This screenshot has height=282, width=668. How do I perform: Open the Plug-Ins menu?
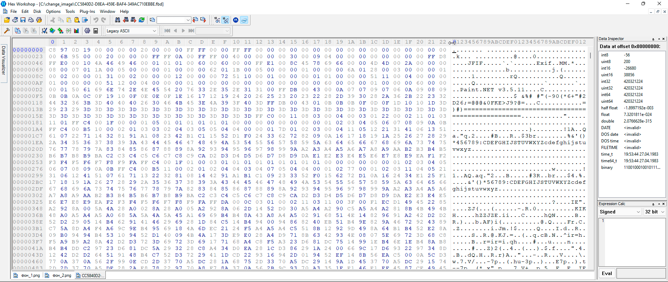coord(87,11)
